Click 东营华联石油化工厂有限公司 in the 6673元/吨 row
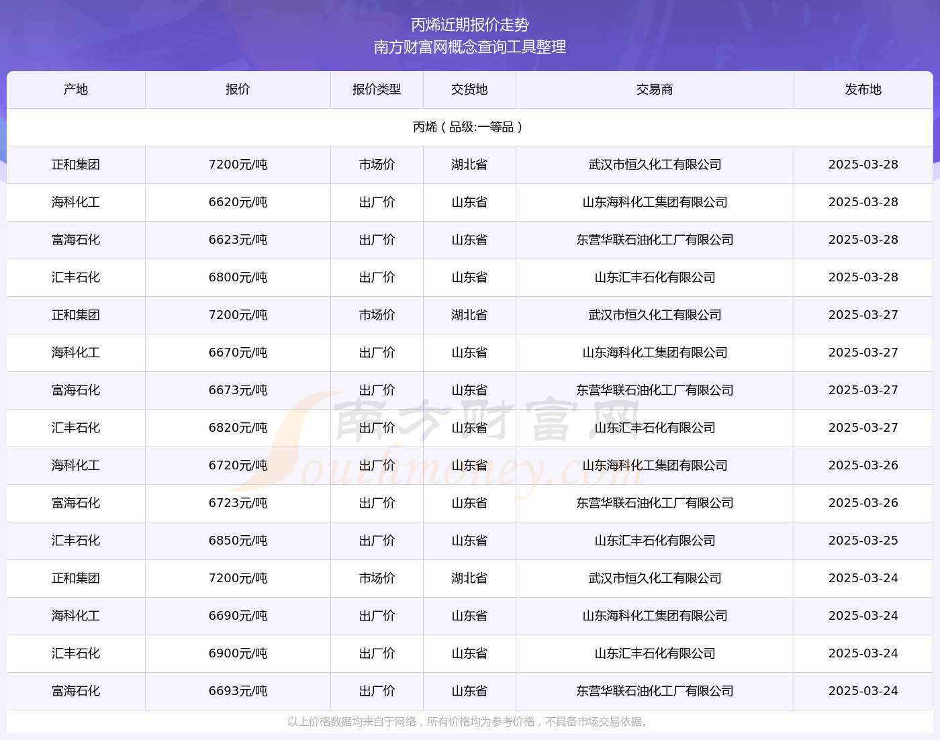Image resolution: width=940 pixels, height=740 pixels. [x=655, y=390]
